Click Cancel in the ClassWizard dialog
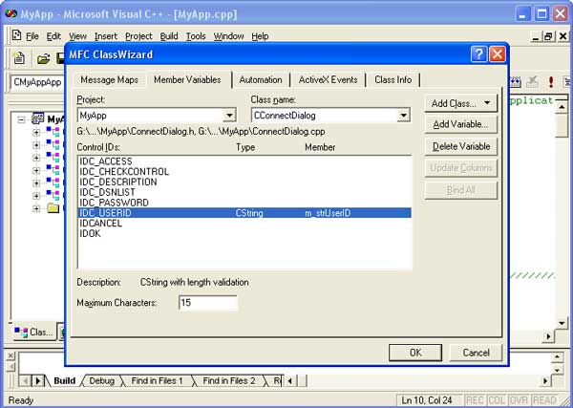The height and width of the screenshot is (408, 573). click(x=476, y=353)
